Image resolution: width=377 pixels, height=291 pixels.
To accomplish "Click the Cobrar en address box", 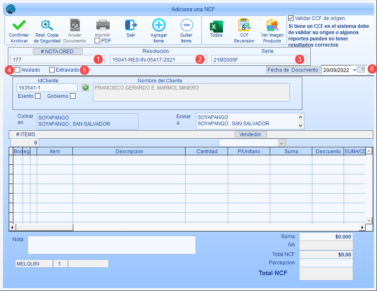I will coord(88,121).
